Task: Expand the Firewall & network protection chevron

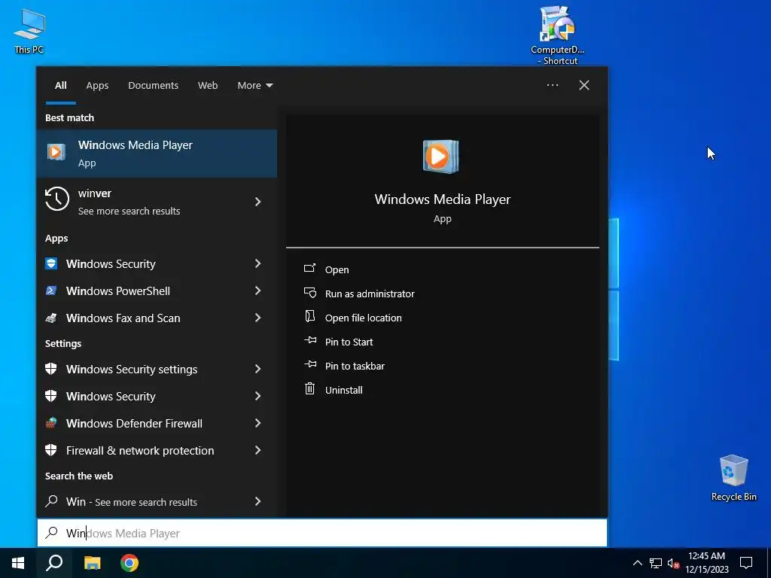Action: click(x=258, y=450)
